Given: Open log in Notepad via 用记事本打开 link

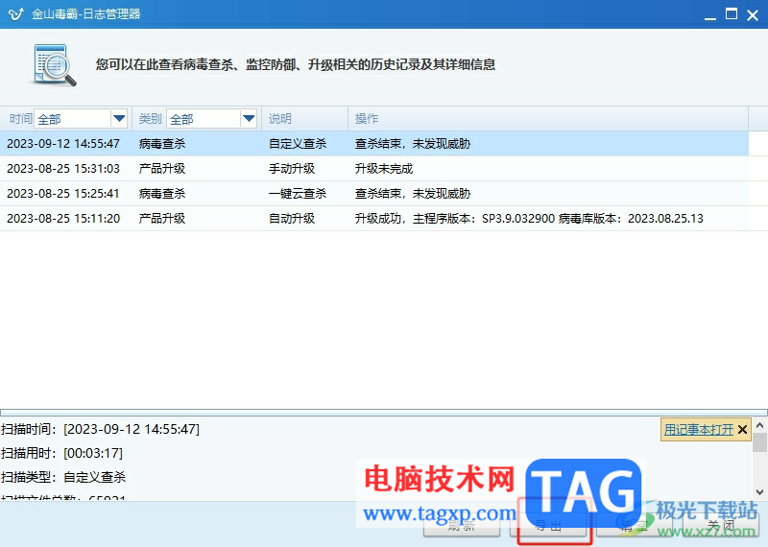Looking at the screenshot, I should pos(699,430).
